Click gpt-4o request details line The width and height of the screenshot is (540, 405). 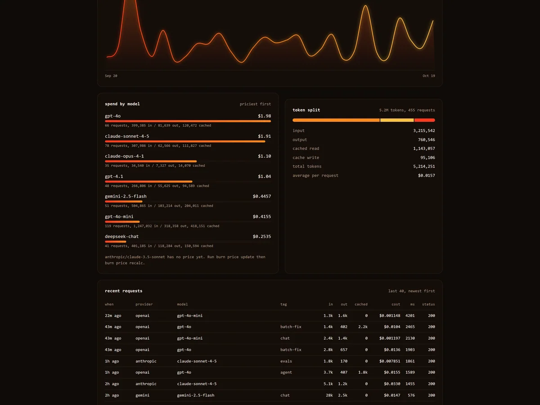coord(158,126)
